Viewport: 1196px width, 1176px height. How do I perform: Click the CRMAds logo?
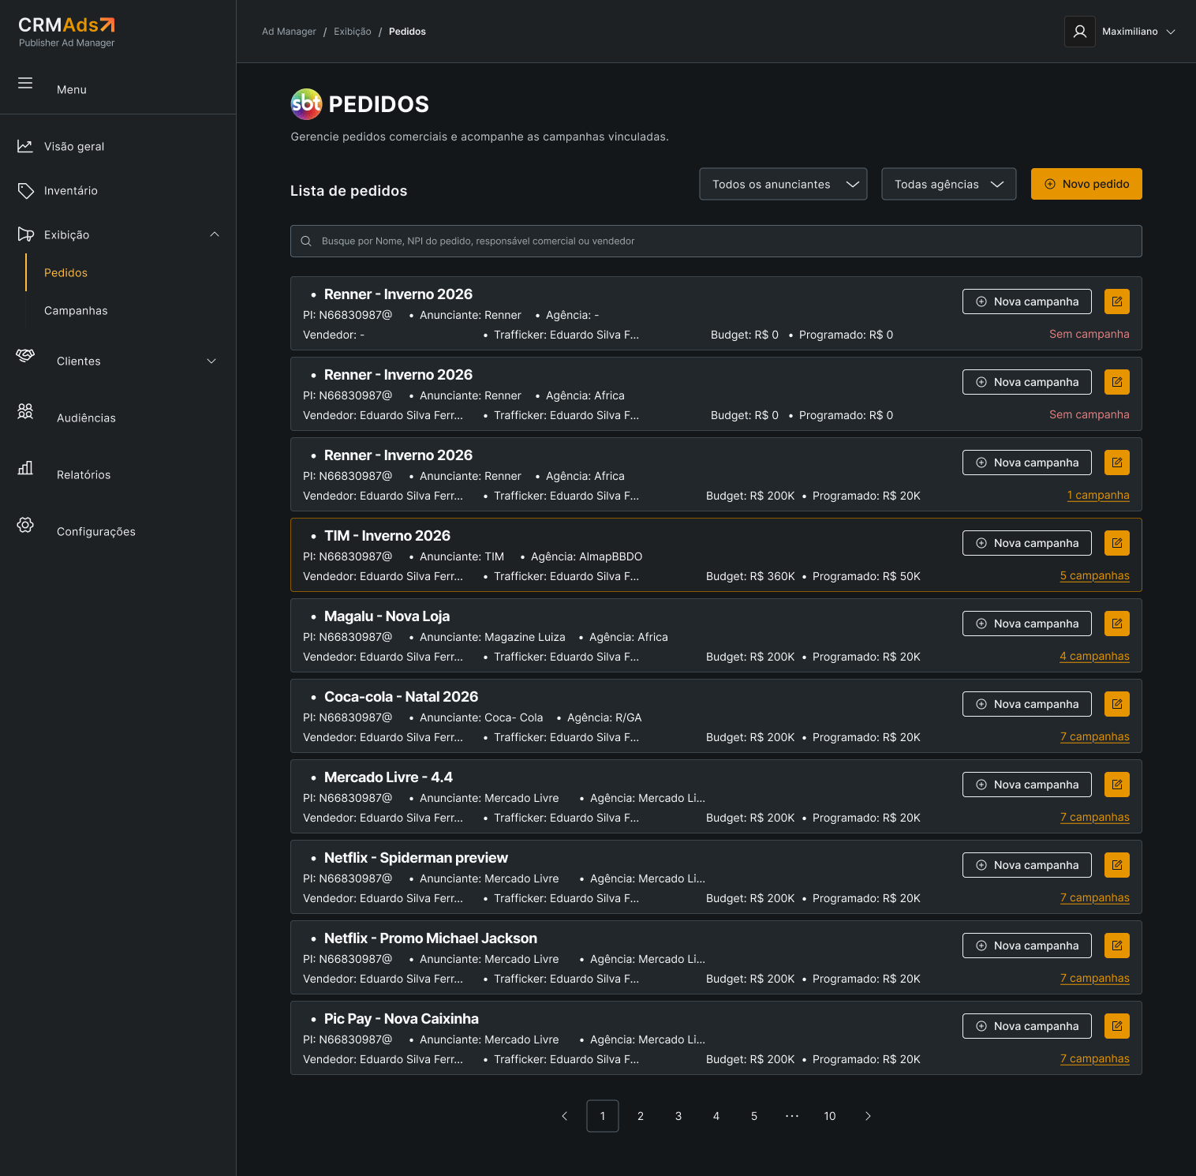[67, 32]
